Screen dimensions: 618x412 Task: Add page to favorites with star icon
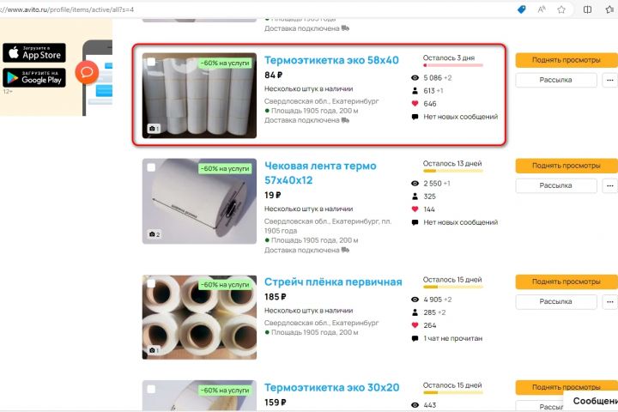(x=561, y=9)
